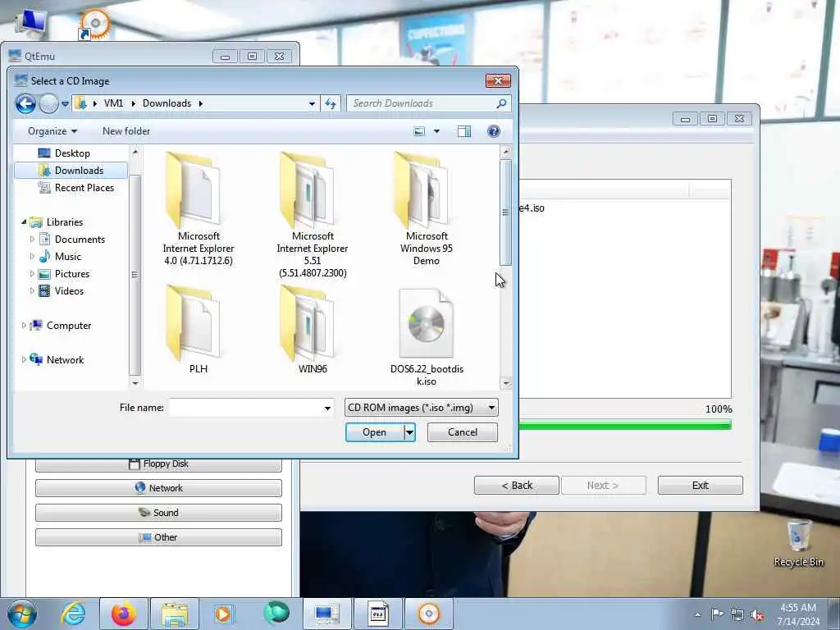The height and width of the screenshot is (630, 840).
Task: Select the PLH folder
Action: coord(199,330)
